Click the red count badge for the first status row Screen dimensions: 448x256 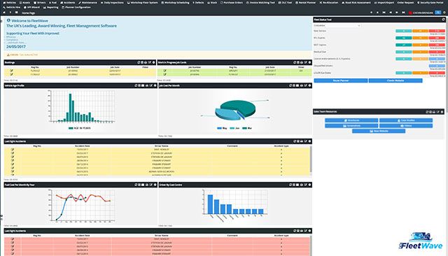click(437, 31)
